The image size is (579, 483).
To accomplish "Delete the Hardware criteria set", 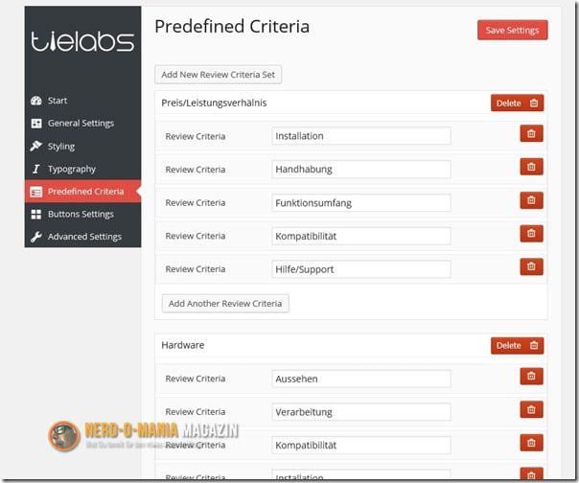I will click(x=517, y=346).
